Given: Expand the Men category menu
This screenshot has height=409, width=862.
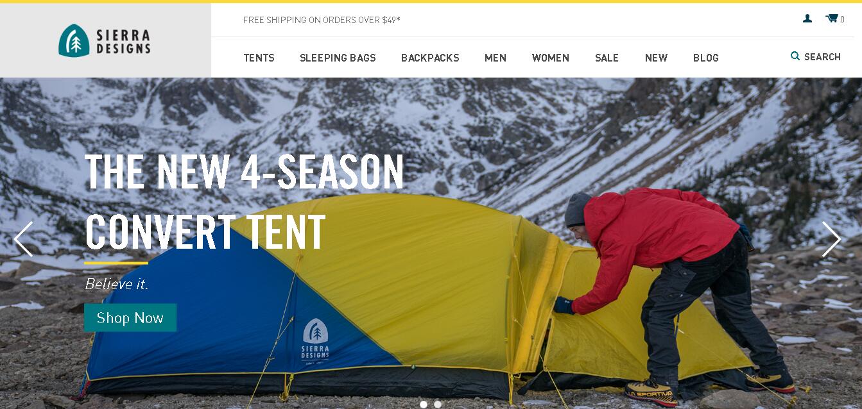Looking at the screenshot, I should click(x=496, y=58).
